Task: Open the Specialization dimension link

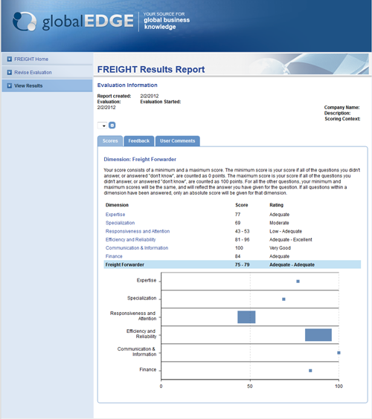Action: (x=121, y=223)
